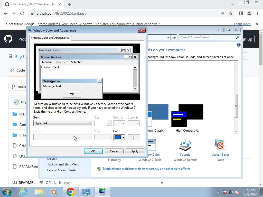
Task: Reload the page in Chrome
Action: [22, 13]
